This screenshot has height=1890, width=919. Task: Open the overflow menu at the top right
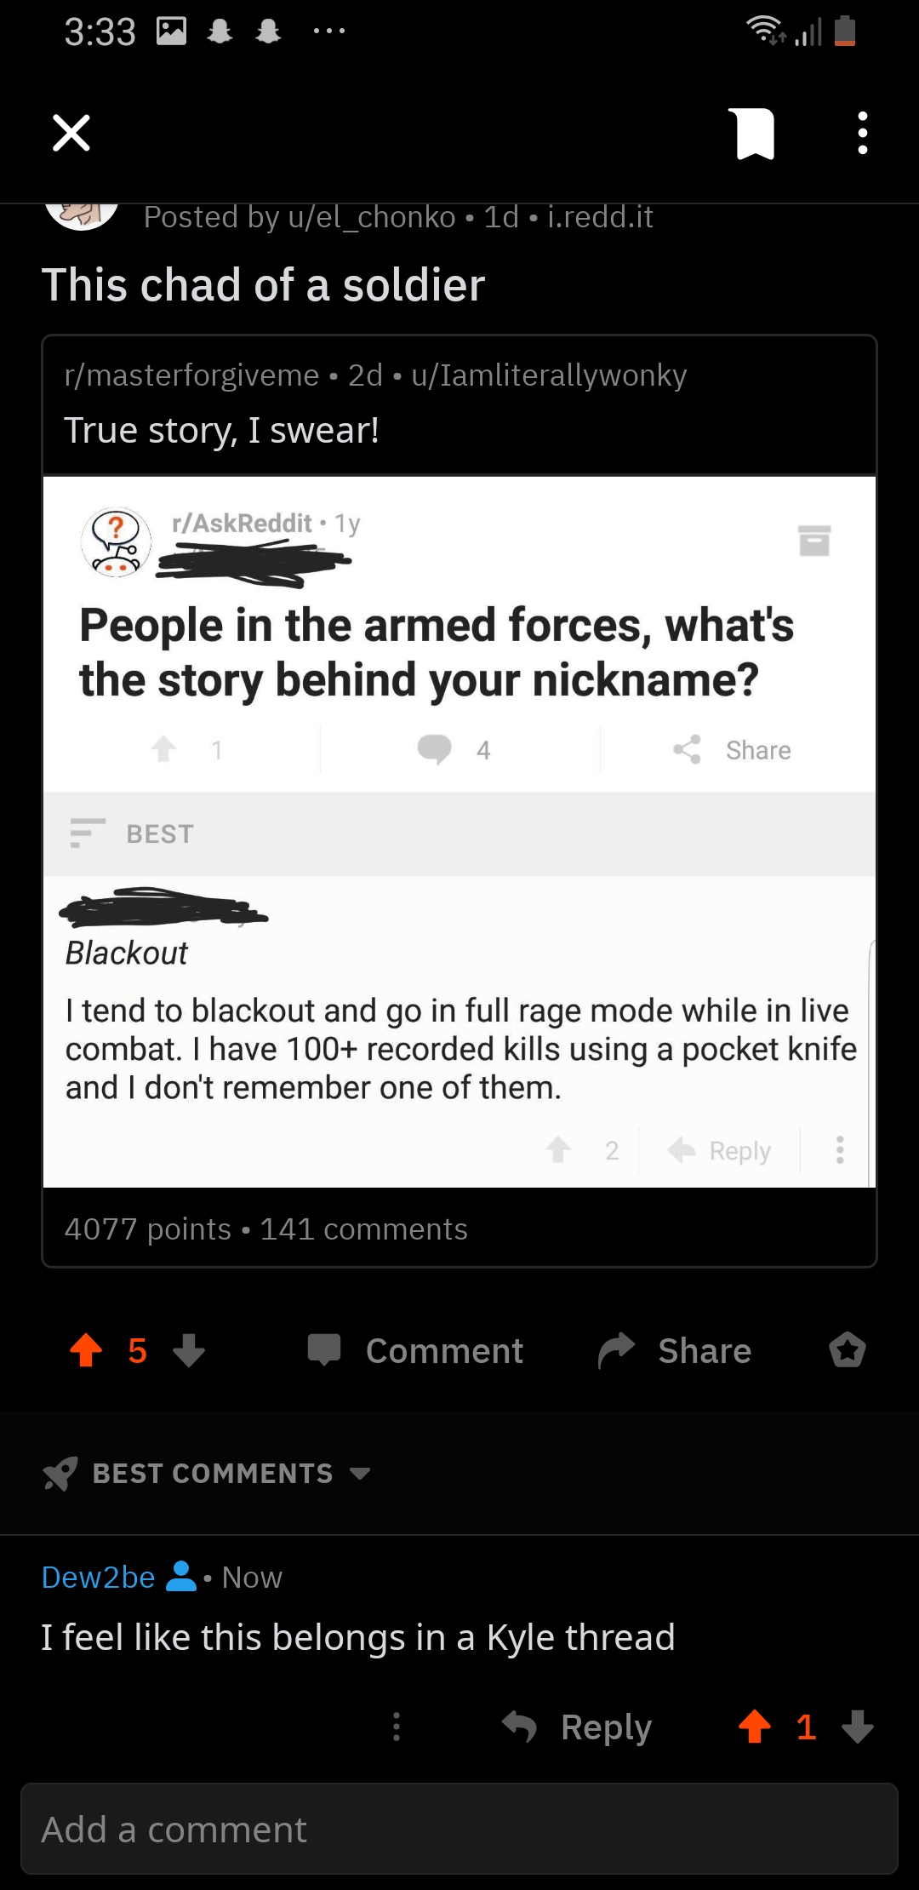point(860,132)
